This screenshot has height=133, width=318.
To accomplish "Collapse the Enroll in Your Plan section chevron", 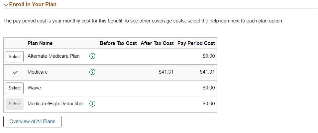I will tap(6, 5).
